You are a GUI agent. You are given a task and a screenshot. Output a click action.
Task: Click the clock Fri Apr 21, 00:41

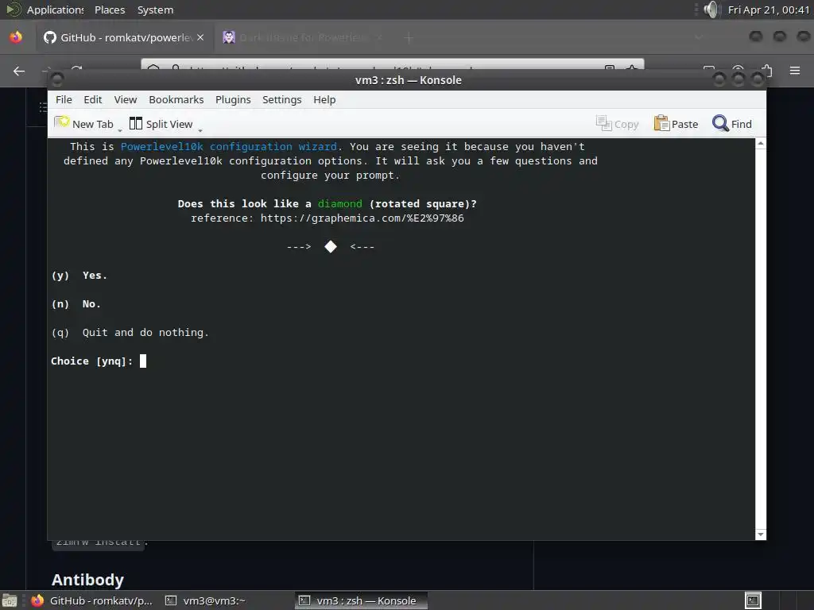pyautogui.click(x=769, y=10)
